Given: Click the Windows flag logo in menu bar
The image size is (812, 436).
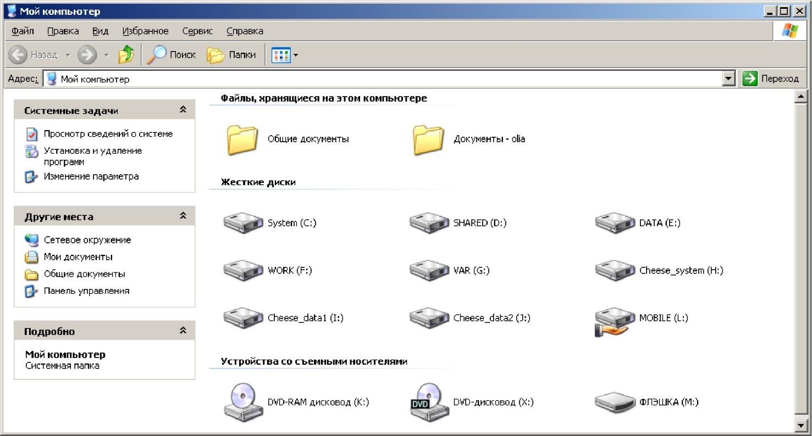Looking at the screenshot, I should coord(789,31).
